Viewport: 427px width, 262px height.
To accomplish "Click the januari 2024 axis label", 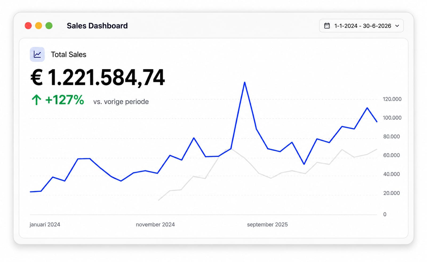I will (x=45, y=224).
